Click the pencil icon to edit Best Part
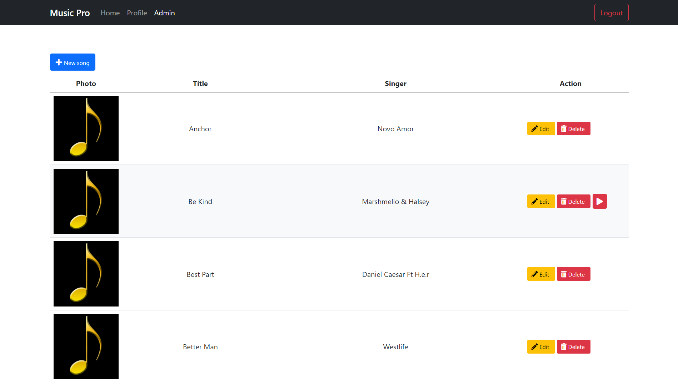The image size is (678, 385). point(534,274)
